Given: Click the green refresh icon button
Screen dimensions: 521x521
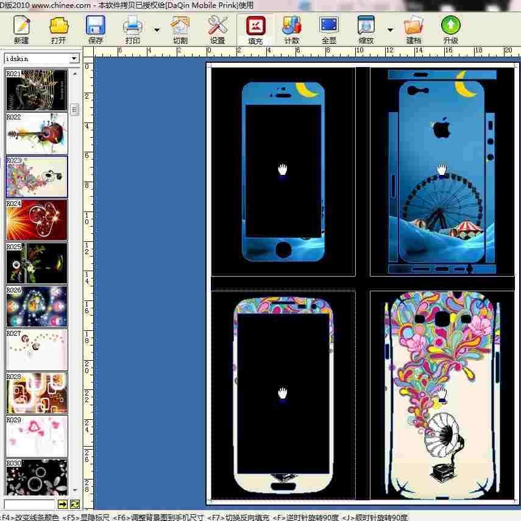Looking at the screenshot, I should tap(75, 504).
